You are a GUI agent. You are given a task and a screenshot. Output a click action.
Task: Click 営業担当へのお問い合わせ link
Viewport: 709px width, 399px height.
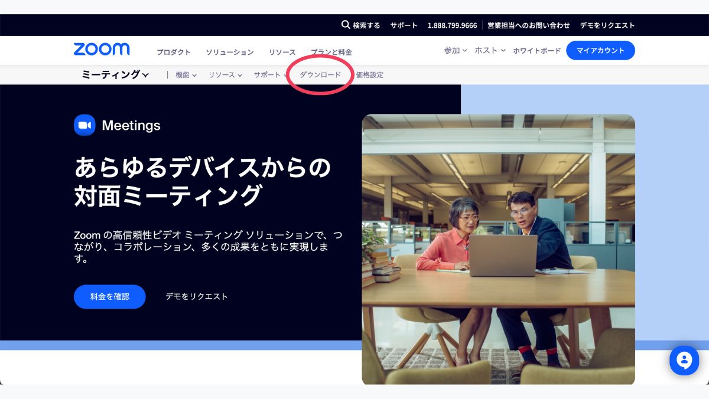[x=528, y=25]
